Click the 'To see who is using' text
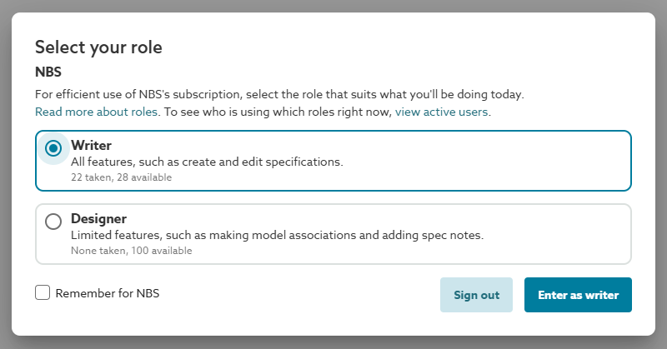This screenshot has height=349, width=667. 276,112
